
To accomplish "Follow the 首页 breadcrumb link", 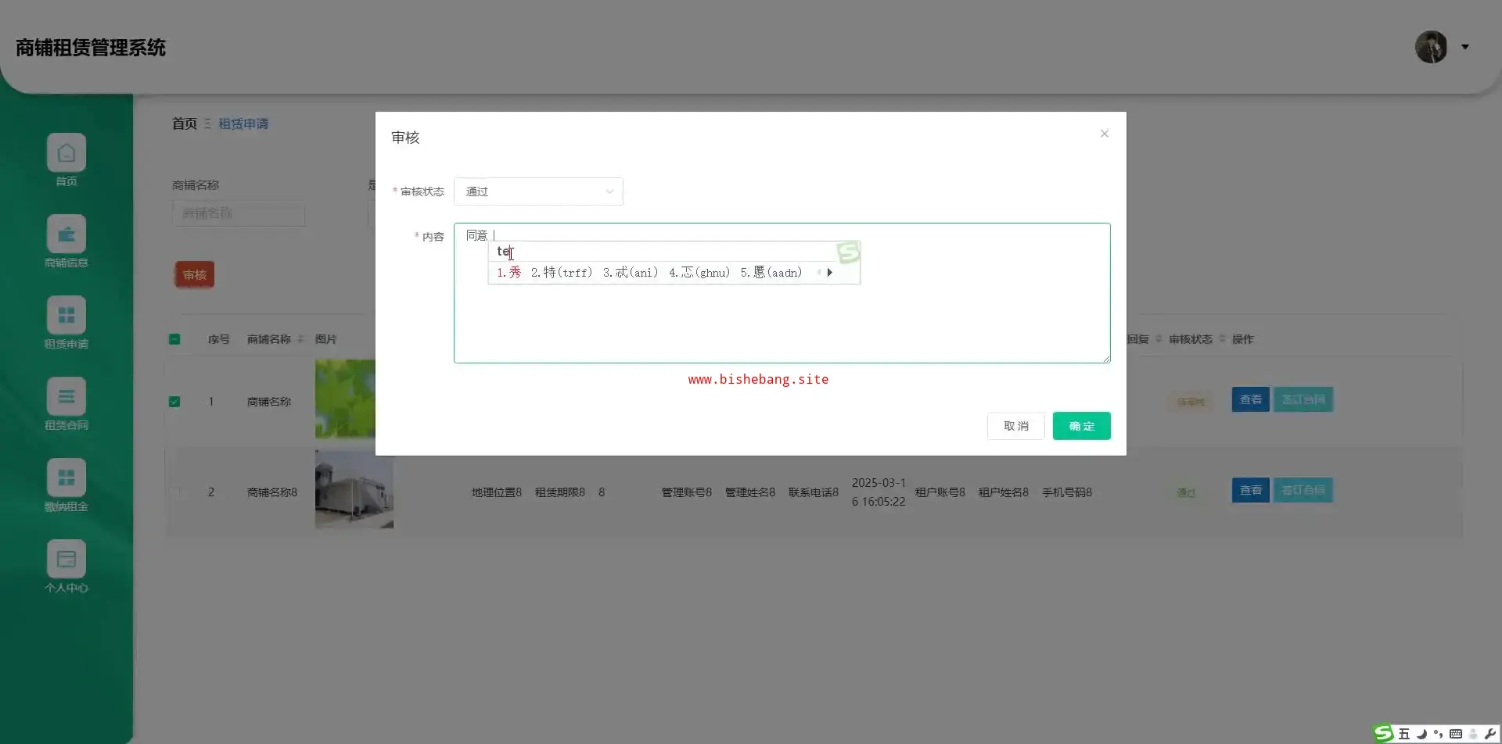I will point(185,123).
